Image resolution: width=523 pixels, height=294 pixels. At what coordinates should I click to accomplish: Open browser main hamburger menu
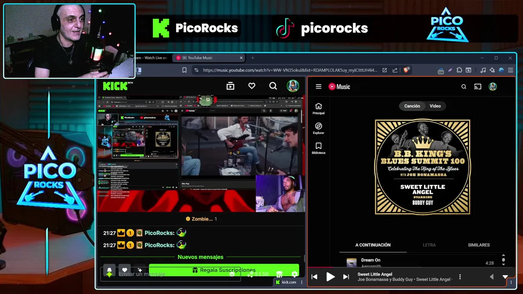(x=510, y=70)
